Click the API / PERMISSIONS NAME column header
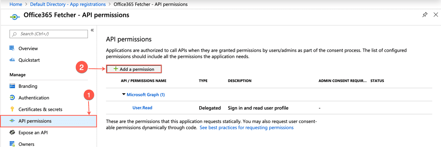 (143, 81)
